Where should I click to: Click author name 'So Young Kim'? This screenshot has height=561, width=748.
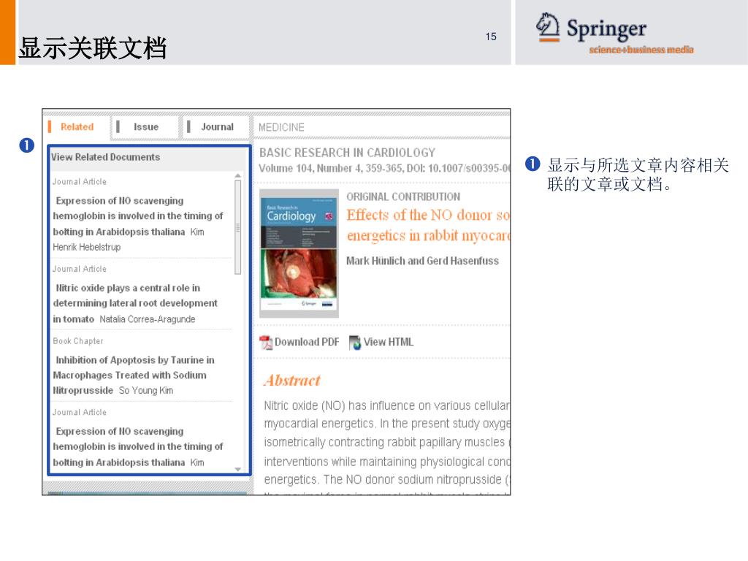point(146,391)
